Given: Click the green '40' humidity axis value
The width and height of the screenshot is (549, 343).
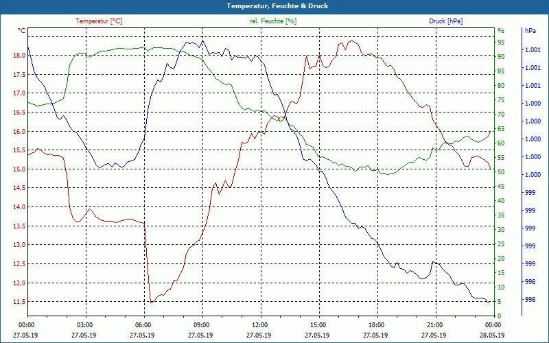Looking at the screenshot, I should click(x=501, y=201).
